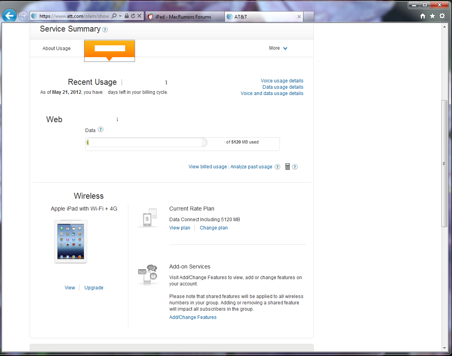Open the About Usage tab
452x356 pixels.
pyautogui.click(x=56, y=48)
